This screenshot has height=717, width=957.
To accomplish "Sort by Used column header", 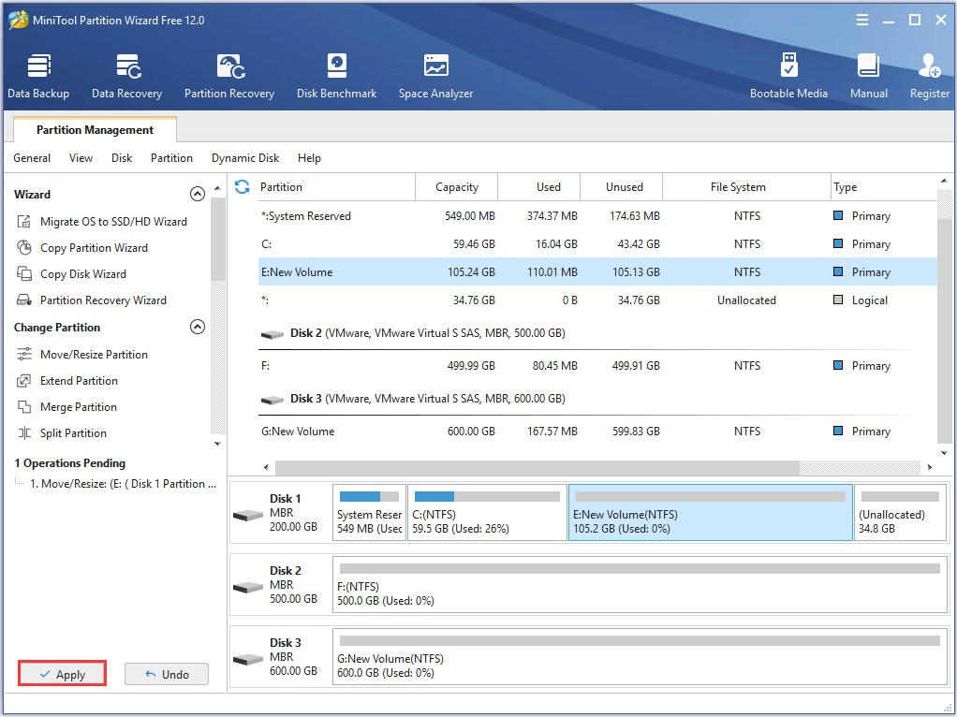I will coord(539,186).
